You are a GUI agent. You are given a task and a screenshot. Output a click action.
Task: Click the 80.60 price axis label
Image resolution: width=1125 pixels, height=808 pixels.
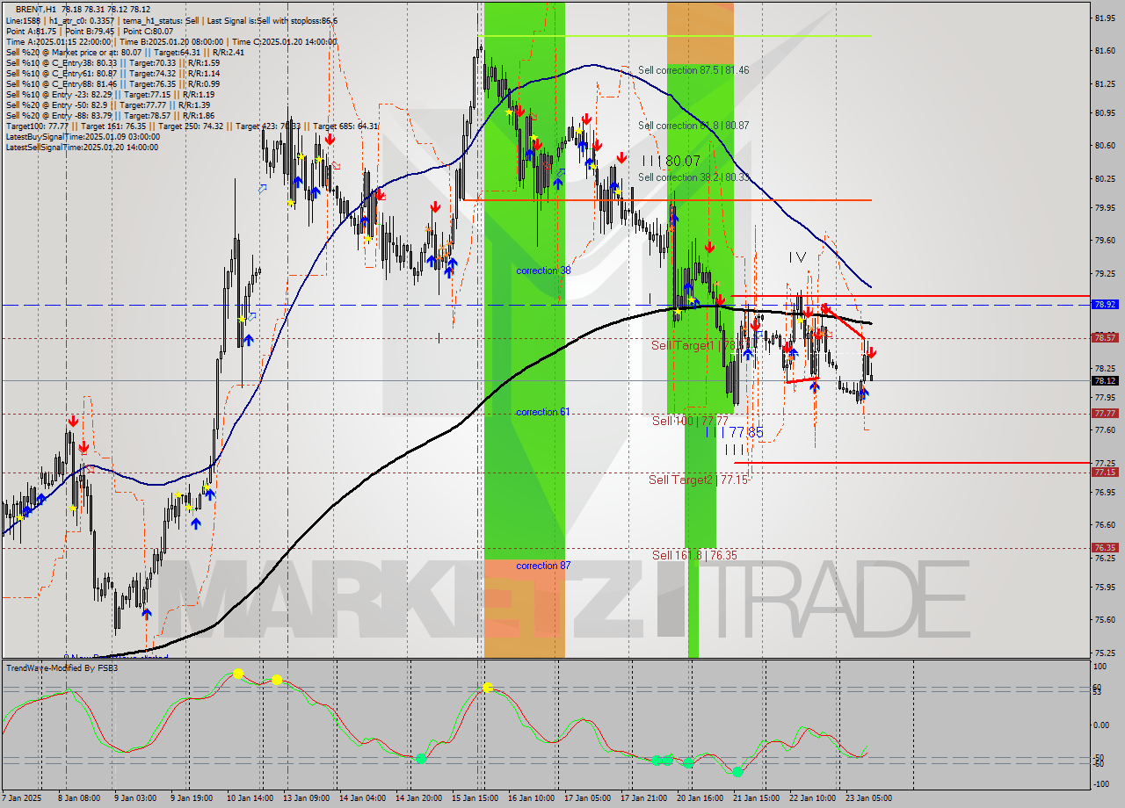(x=1105, y=146)
